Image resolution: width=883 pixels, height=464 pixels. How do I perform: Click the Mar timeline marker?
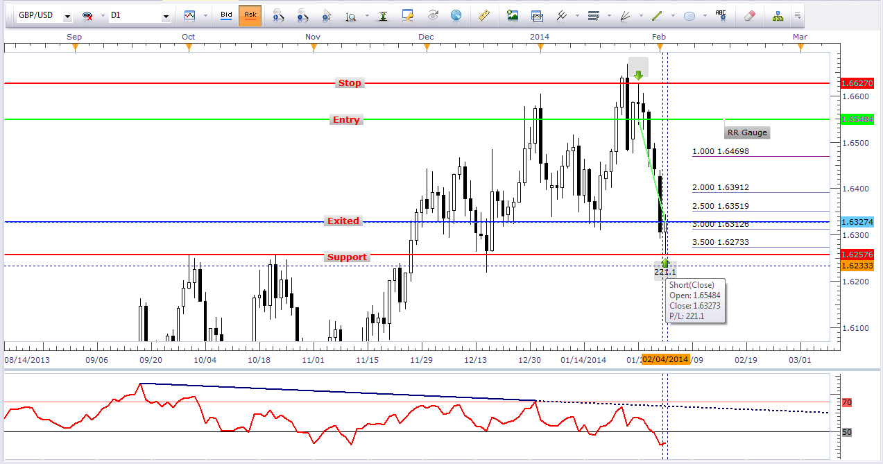click(801, 46)
